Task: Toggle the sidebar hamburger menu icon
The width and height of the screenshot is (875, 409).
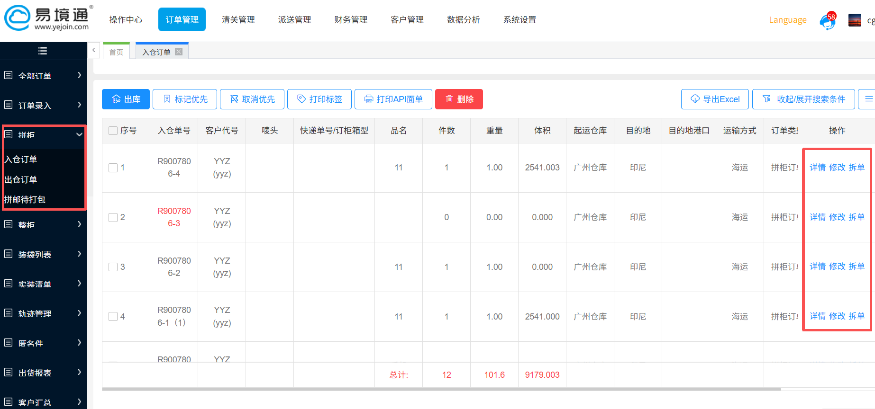Action: coord(43,51)
